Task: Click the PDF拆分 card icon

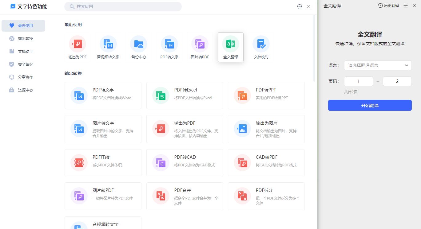Action: pyautogui.click(x=242, y=196)
